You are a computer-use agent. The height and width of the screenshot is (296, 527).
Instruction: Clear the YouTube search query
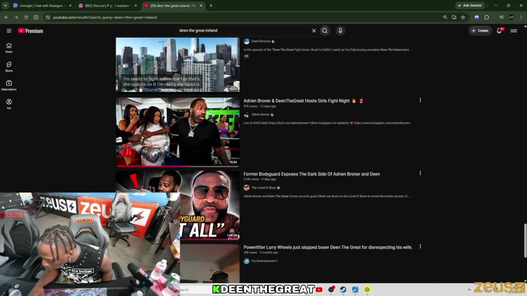(x=314, y=30)
